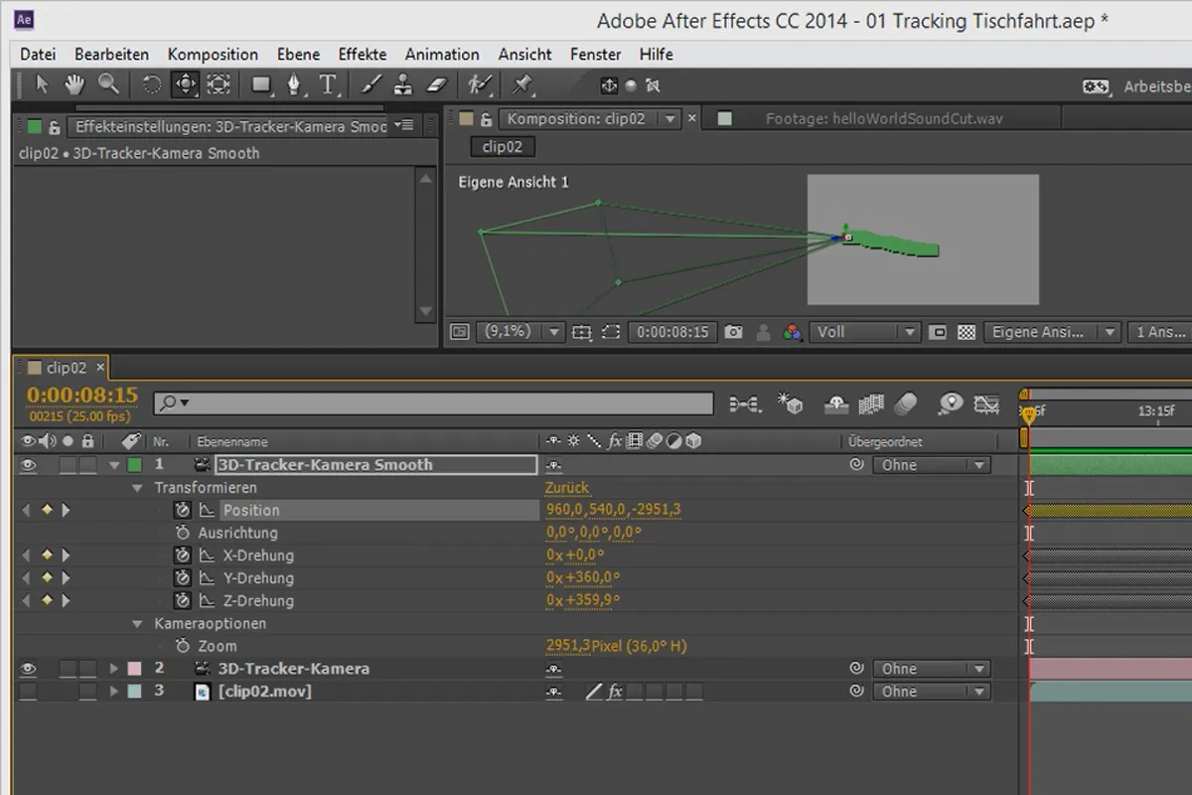The height and width of the screenshot is (795, 1192).
Task: Toggle the X-Drehung stopwatch
Action: click(183, 556)
